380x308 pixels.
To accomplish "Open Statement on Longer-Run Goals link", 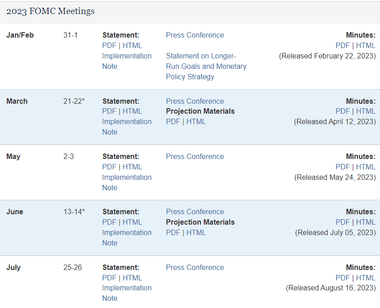I will 206,67.
